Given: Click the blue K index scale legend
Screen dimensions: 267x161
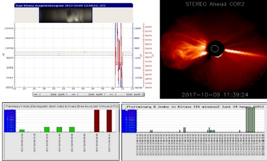Looking at the screenshot, I should [10, 121].
